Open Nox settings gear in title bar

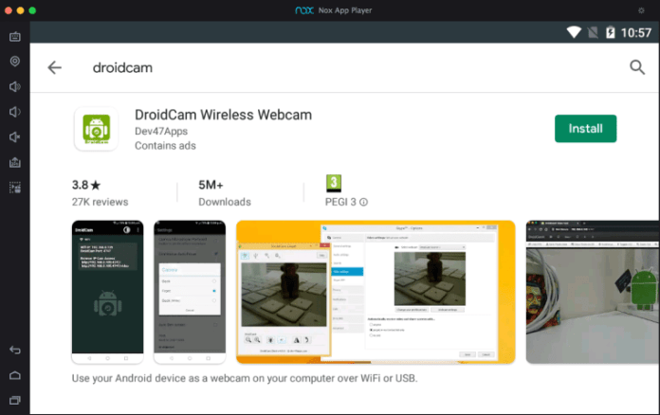(641, 10)
